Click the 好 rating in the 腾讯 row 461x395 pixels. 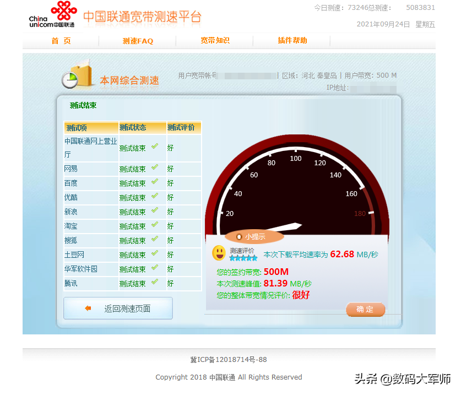coord(170,283)
